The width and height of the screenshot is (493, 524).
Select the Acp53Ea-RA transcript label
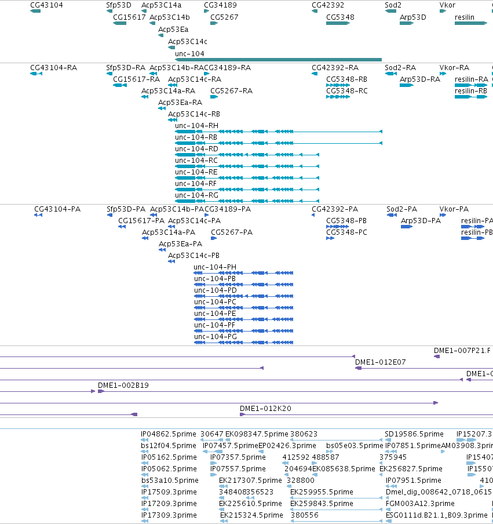tap(180, 103)
